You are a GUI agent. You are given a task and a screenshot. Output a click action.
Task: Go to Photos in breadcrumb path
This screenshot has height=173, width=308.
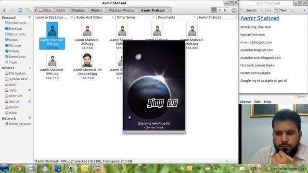tap(96, 10)
